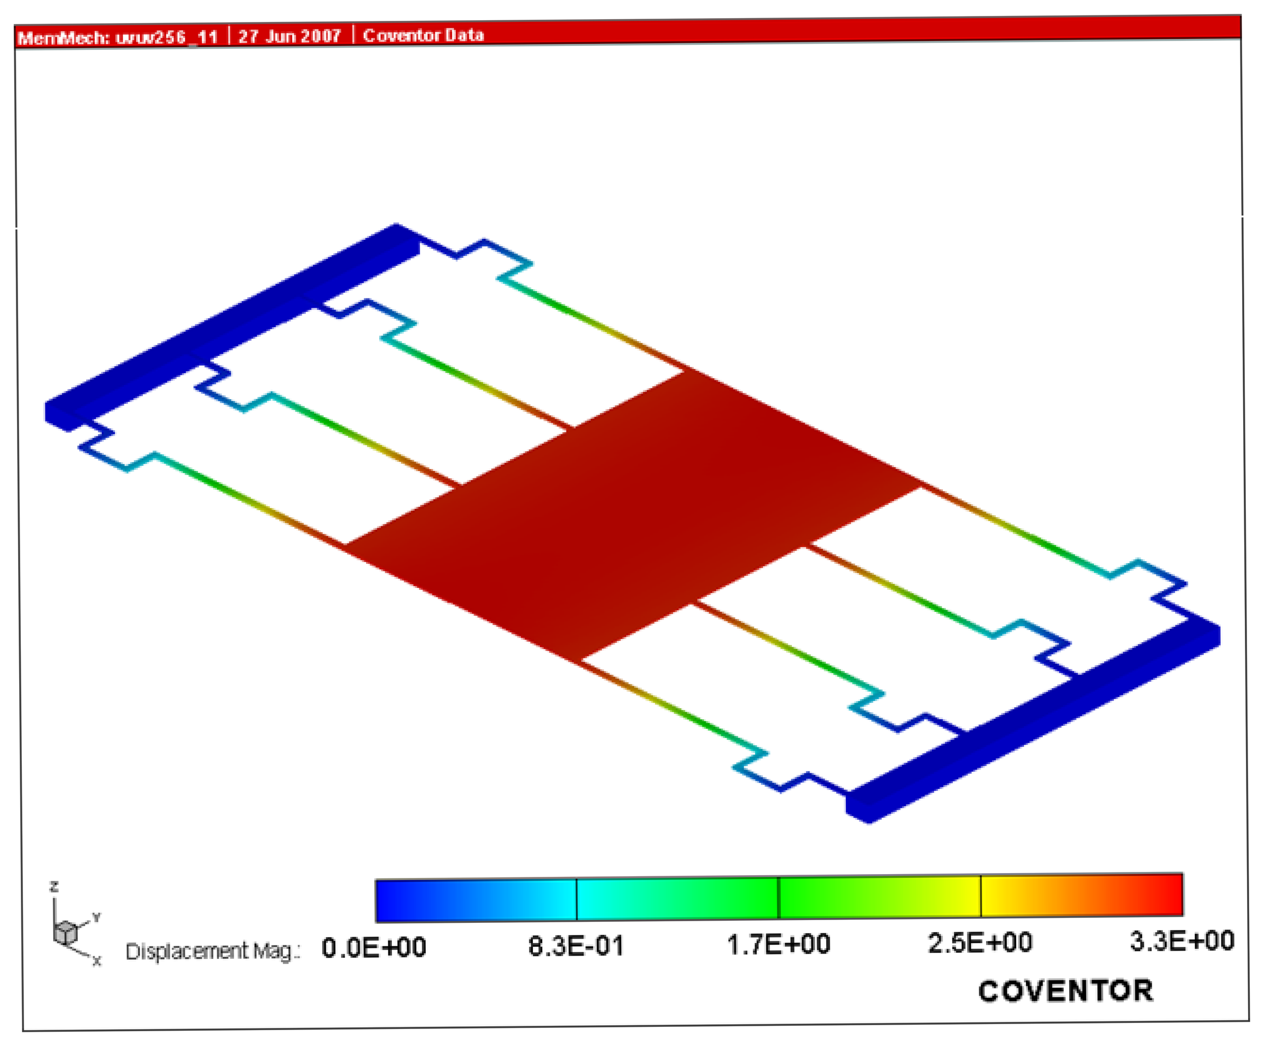The width and height of the screenshot is (1264, 1046).
Task: Click the X axis label on triad
Action: coord(97,961)
